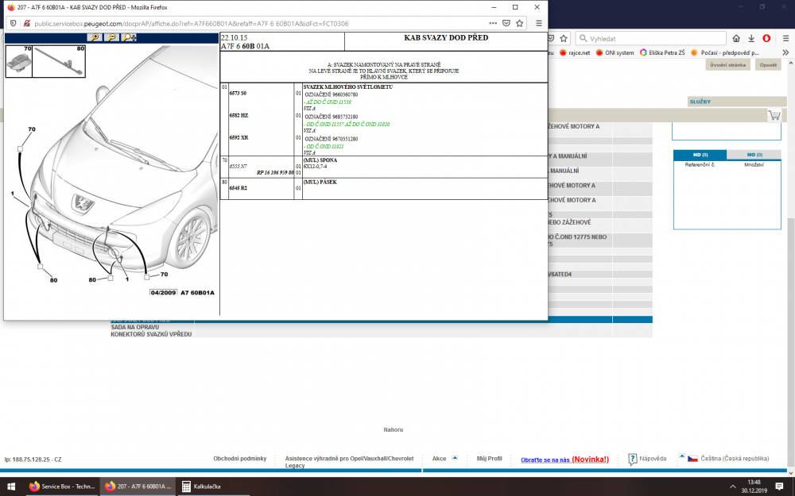
Task: Show hidden system tray icons
Action: pyautogui.click(x=732, y=486)
